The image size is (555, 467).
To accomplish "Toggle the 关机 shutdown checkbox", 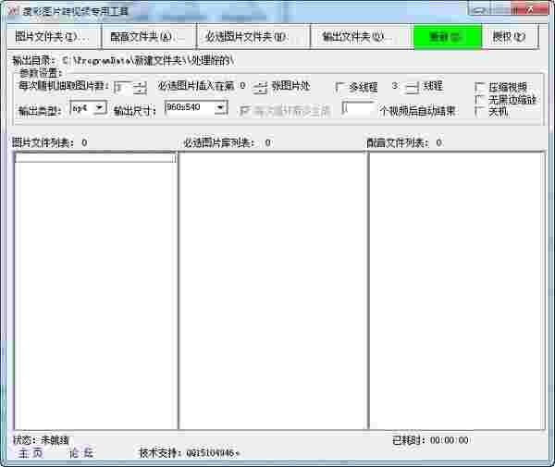I will point(479,112).
